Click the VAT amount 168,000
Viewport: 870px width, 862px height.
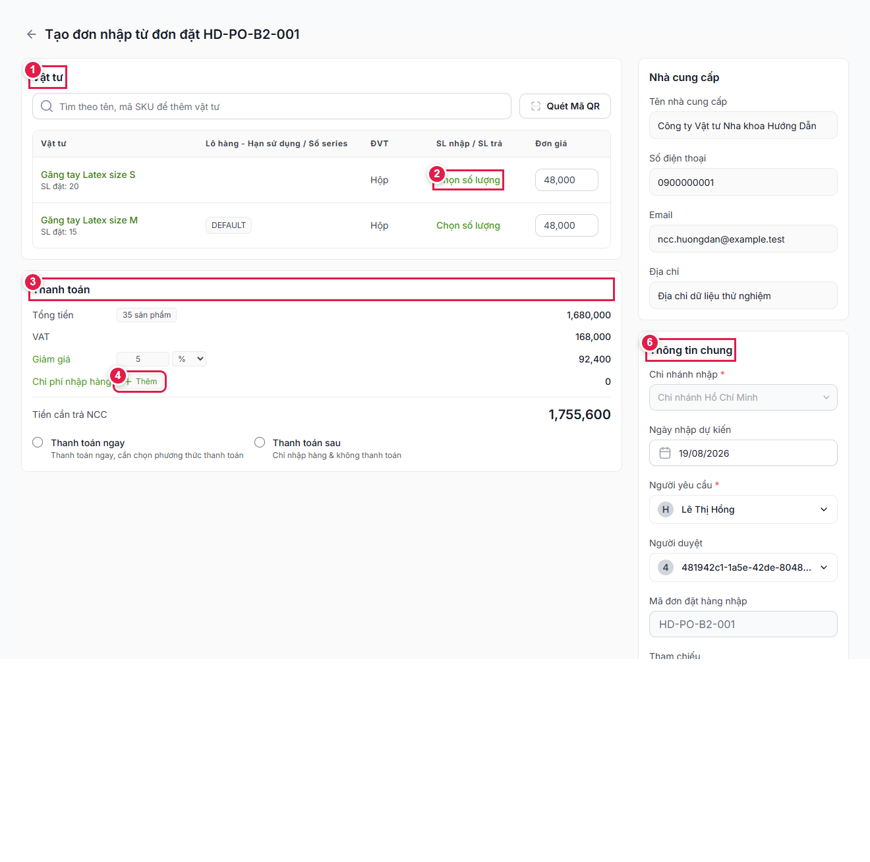(x=593, y=337)
